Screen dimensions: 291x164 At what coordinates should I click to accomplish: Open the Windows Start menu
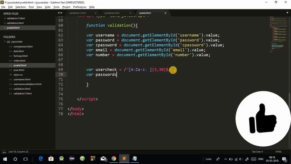pos(5,159)
